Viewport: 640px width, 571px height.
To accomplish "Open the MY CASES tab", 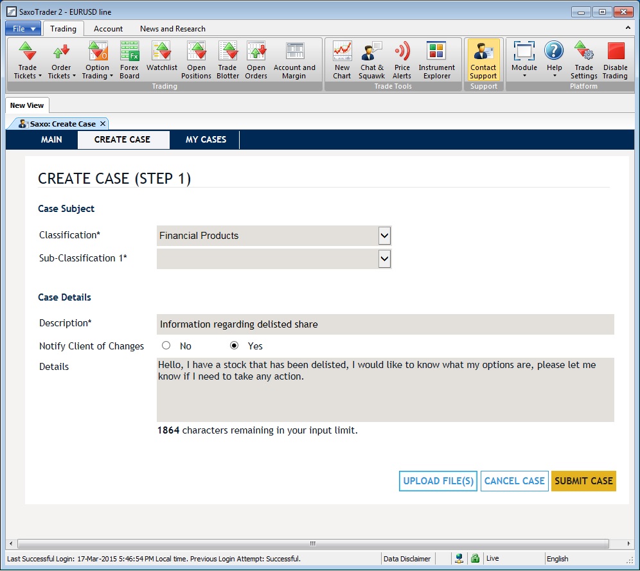I will pos(206,139).
